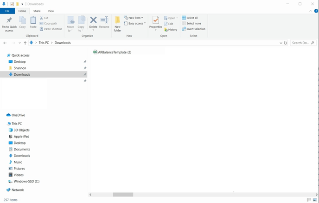This screenshot has height=203, width=319.
Task: Open Properties from the ribbon
Action: point(156,22)
